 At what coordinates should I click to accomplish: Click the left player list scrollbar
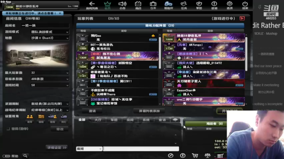pyautogui.click(x=160, y=53)
